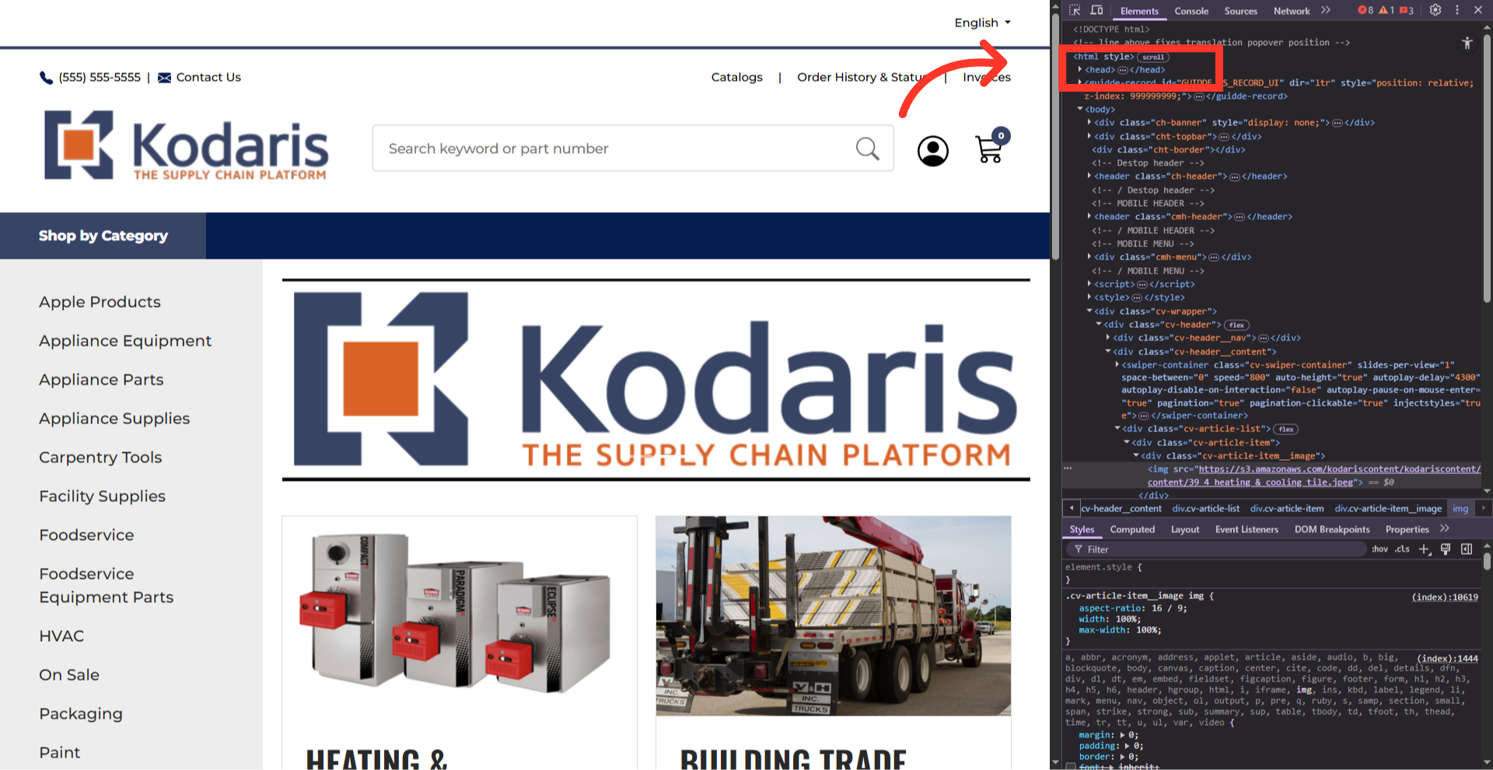The image size is (1493, 770).
Task: Open DevTools kebab customize menu
Action: [x=1457, y=10]
